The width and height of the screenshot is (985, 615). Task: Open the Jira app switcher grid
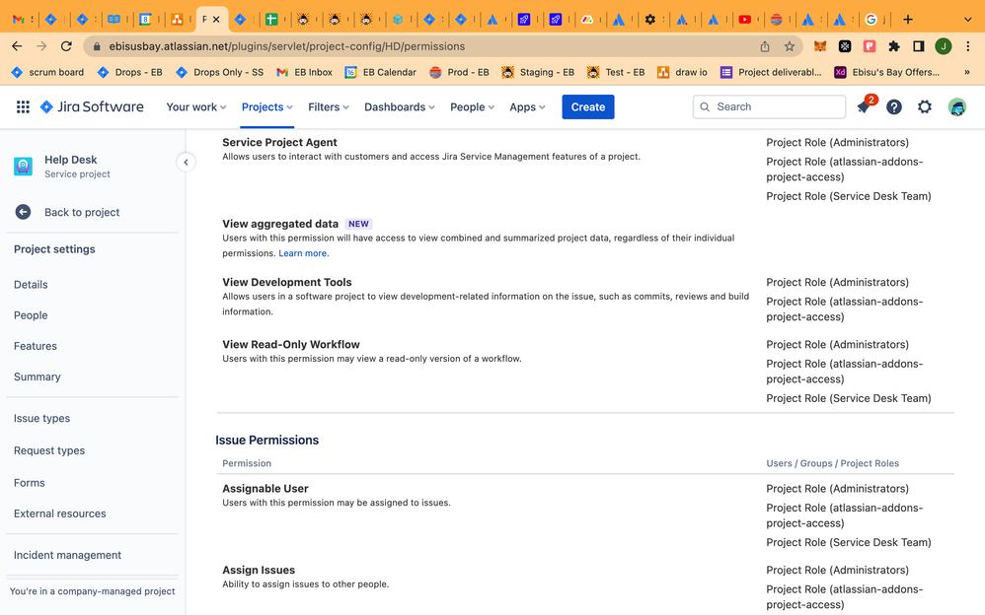pos(24,106)
